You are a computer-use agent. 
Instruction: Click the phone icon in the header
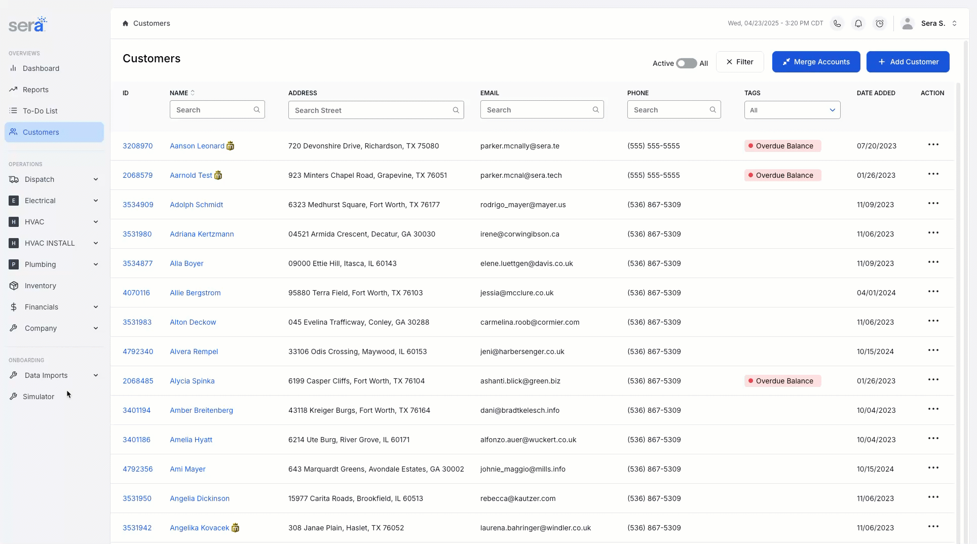(837, 23)
